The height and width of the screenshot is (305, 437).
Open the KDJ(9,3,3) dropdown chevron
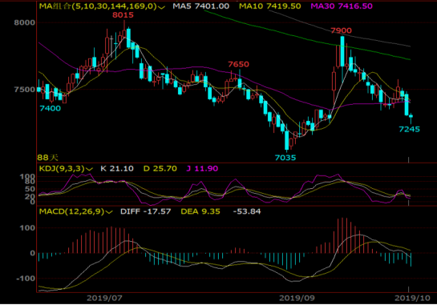tap(89, 169)
